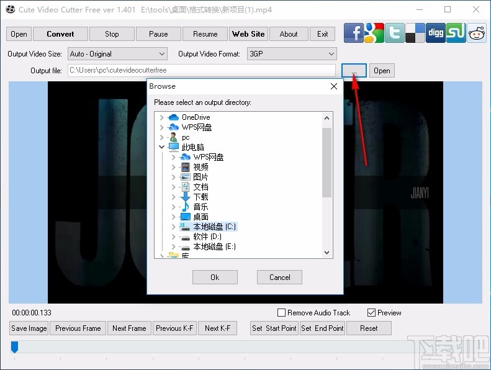The height and width of the screenshot is (370, 491).
Task: Click the Open button in top toolbar
Action: coord(19,34)
